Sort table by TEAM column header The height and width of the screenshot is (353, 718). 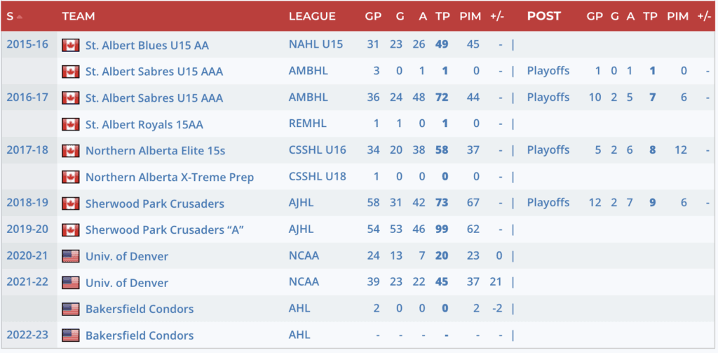(x=78, y=16)
